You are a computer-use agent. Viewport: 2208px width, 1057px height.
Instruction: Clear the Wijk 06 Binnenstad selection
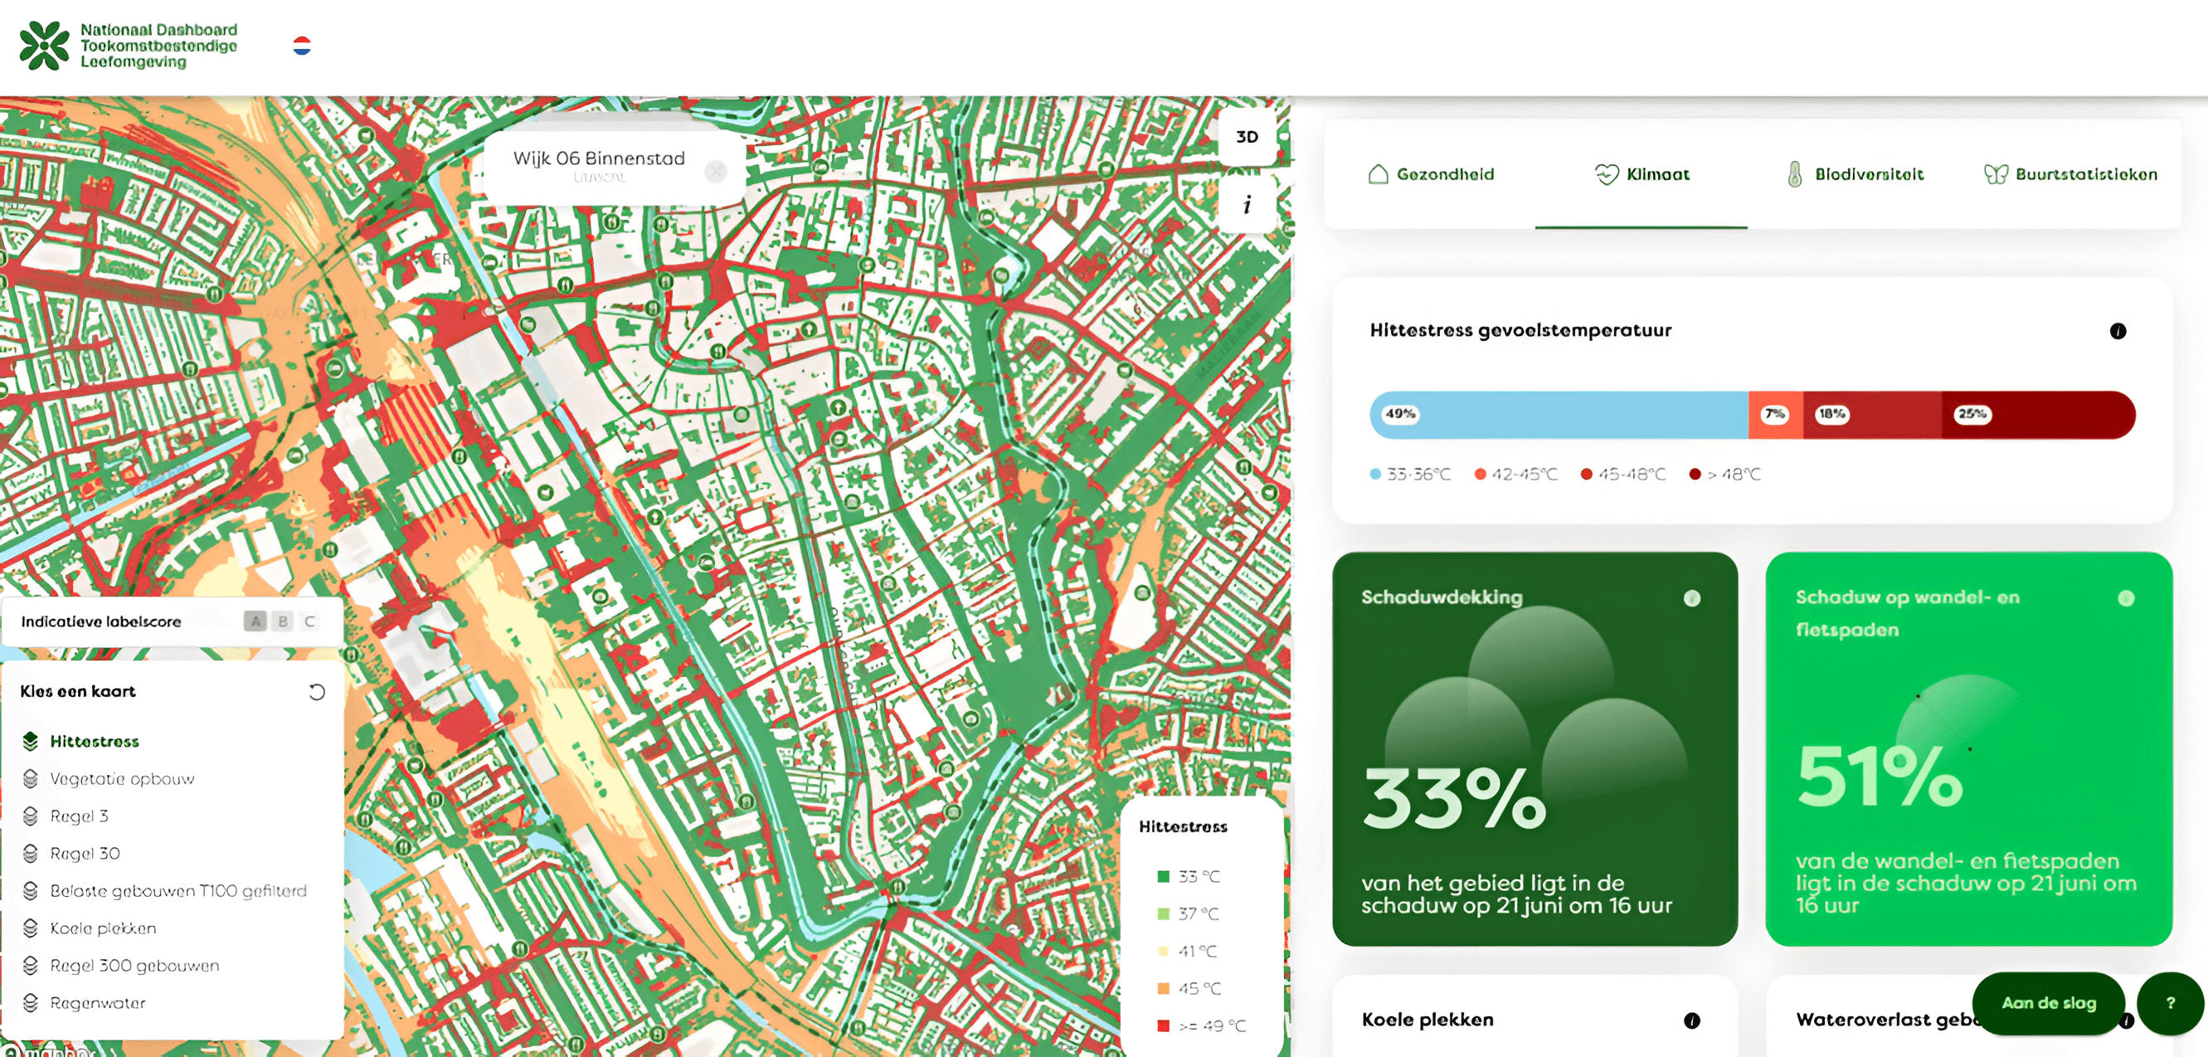click(x=715, y=172)
